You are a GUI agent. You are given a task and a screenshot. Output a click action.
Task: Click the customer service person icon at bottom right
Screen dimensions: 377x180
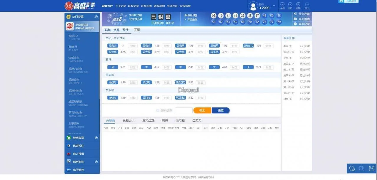(x=361, y=169)
